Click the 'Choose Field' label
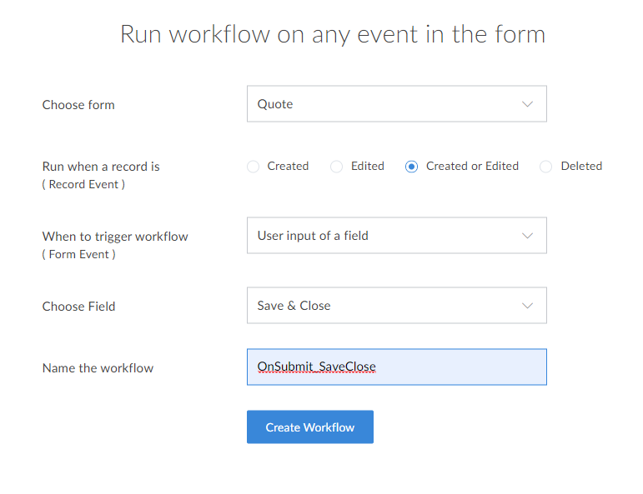 coord(78,307)
